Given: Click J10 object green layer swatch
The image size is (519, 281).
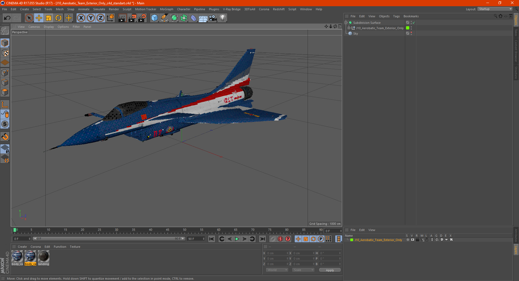Looking at the screenshot, I should click(x=408, y=28).
